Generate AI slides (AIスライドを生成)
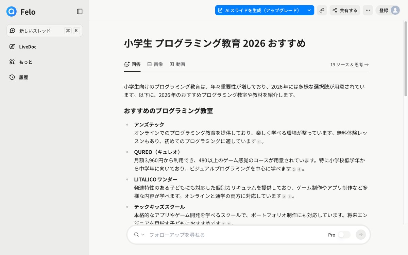The image size is (408, 255). (260, 10)
